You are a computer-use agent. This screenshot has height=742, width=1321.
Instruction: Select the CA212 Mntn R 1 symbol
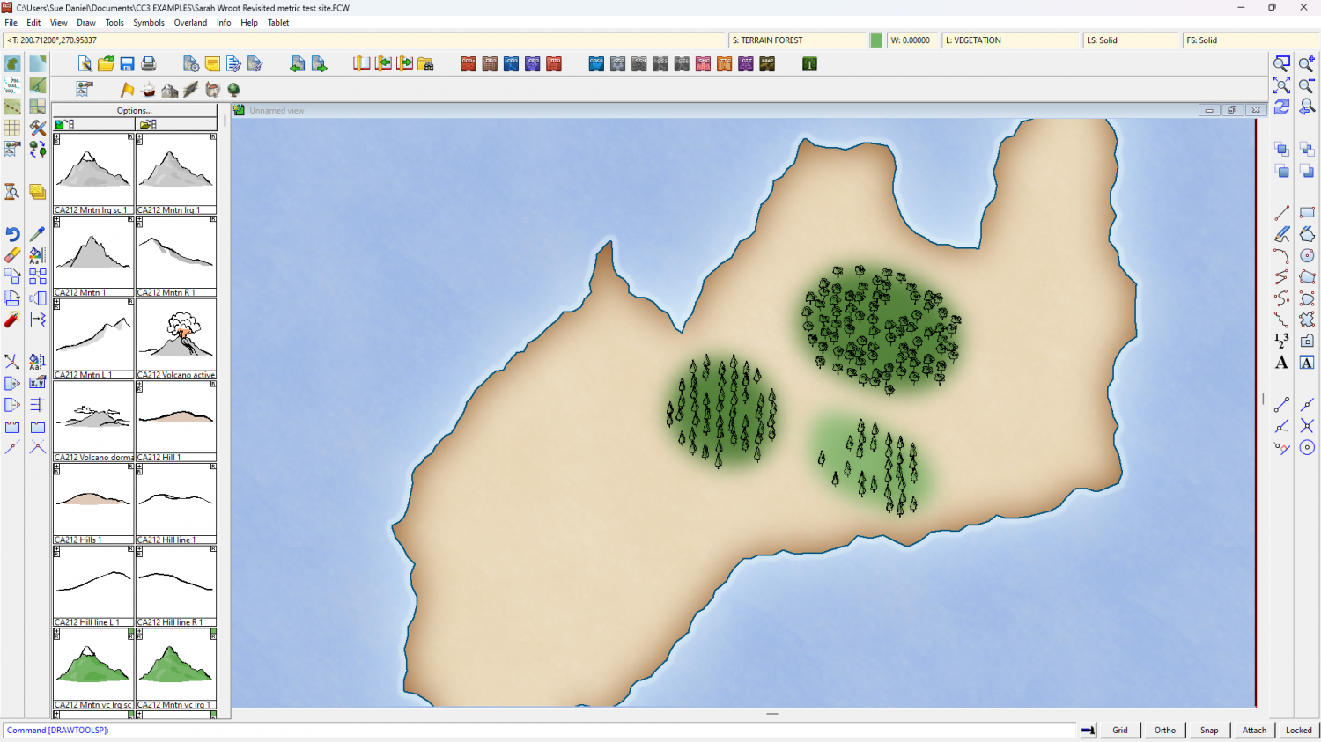click(x=176, y=256)
